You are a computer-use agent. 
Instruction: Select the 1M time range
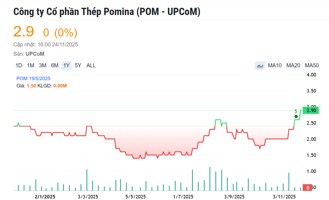coord(31,66)
